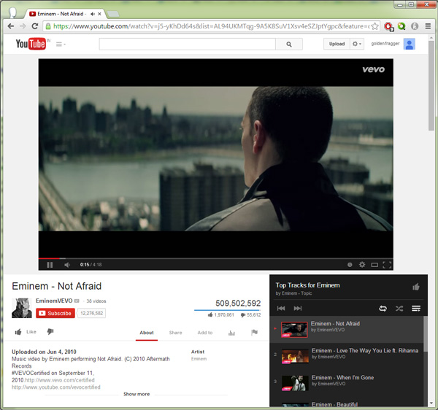This screenshot has height=410, width=438.
Task: Open the green browser extension icon
Action: click(401, 26)
